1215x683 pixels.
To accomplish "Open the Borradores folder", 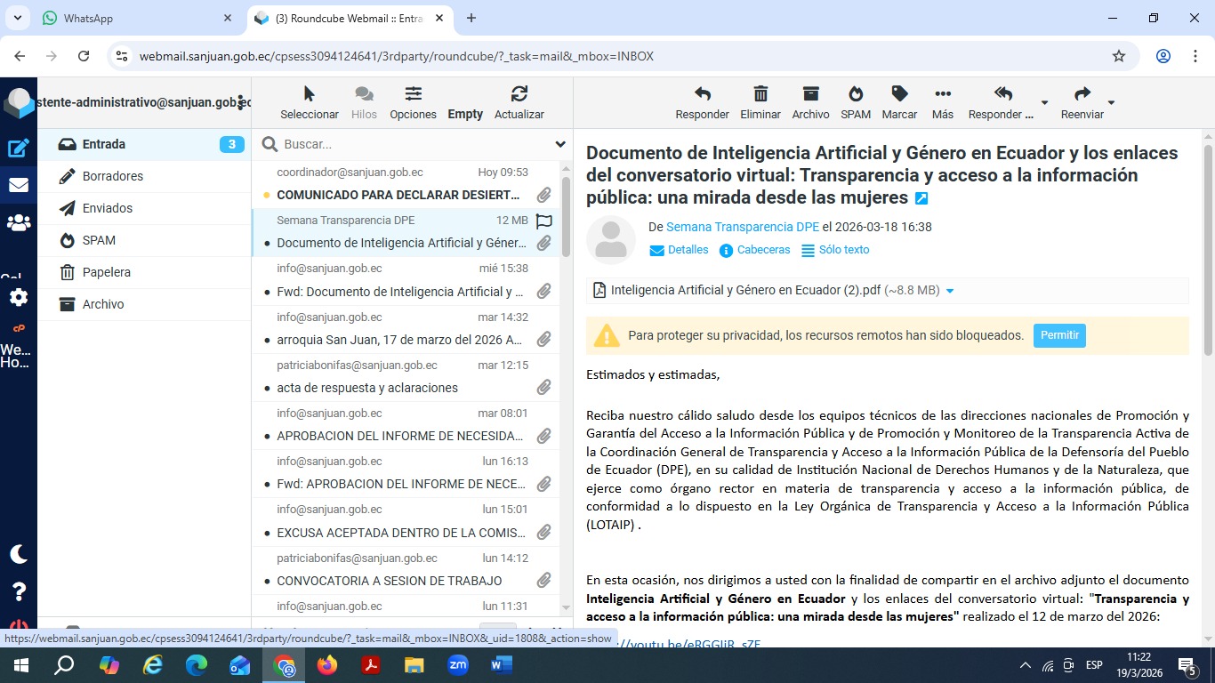I will (113, 176).
